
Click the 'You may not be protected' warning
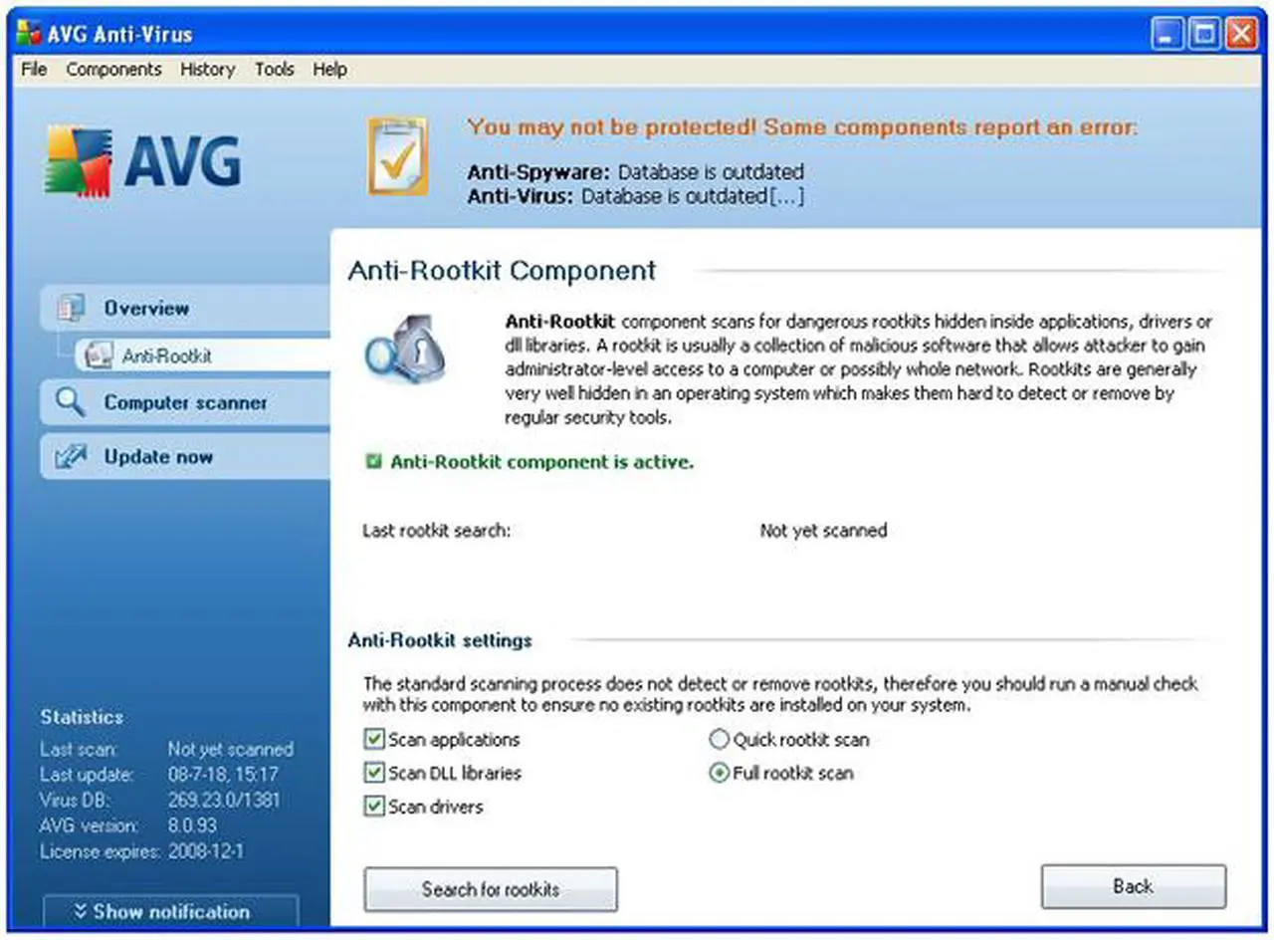tap(802, 127)
